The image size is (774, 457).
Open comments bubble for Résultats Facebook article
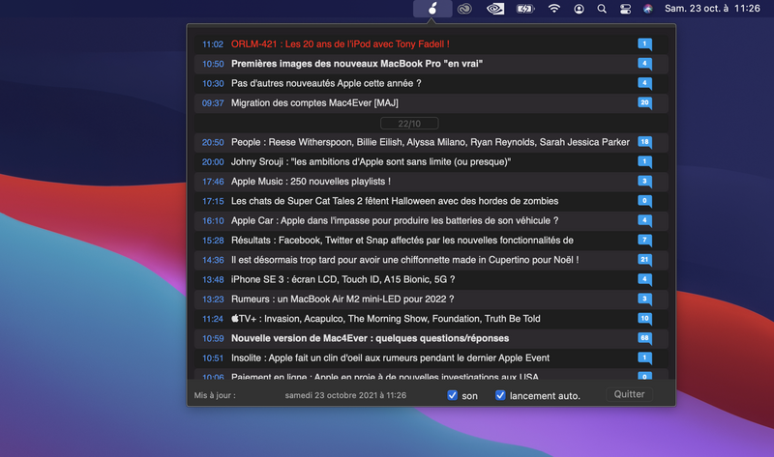click(644, 241)
